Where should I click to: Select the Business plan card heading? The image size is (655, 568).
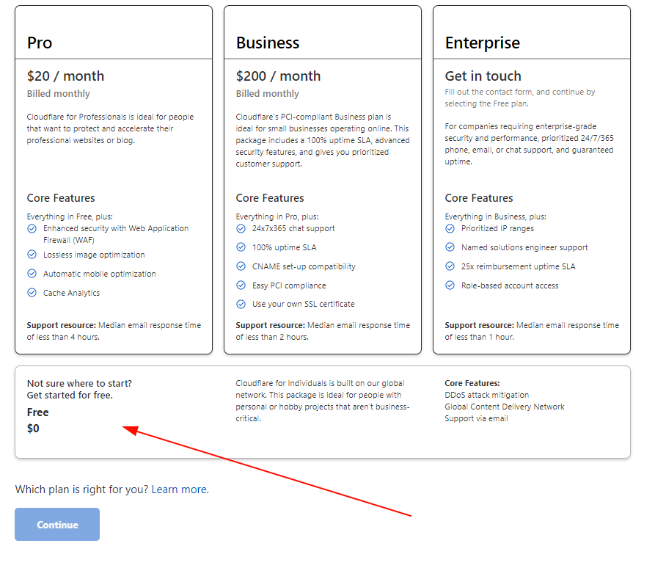[x=268, y=43]
